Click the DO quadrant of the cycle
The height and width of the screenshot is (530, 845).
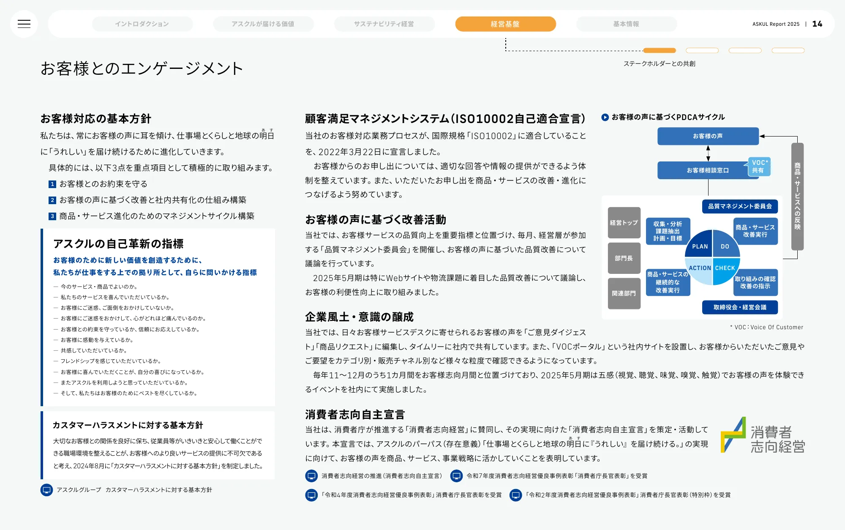coord(725,245)
